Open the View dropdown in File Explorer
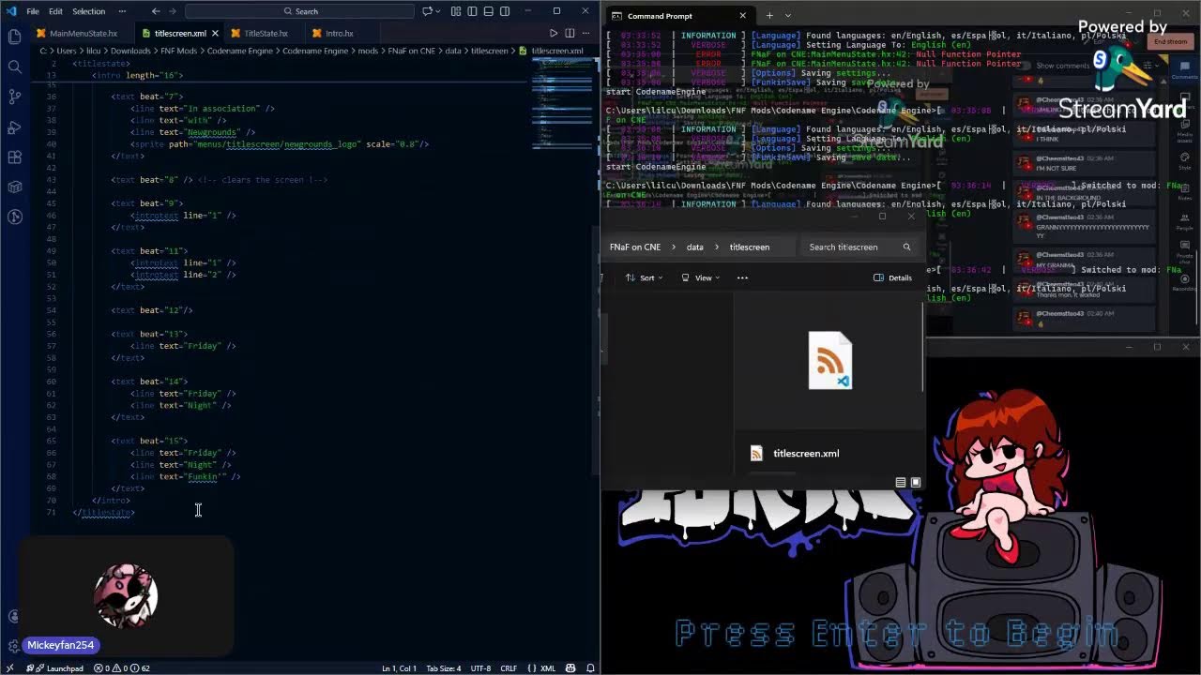This screenshot has width=1201, height=675. click(x=700, y=277)
